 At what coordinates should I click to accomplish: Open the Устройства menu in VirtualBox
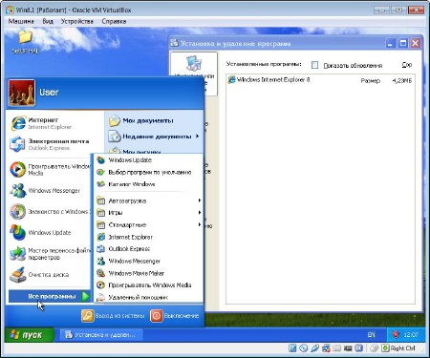point(77,21)
